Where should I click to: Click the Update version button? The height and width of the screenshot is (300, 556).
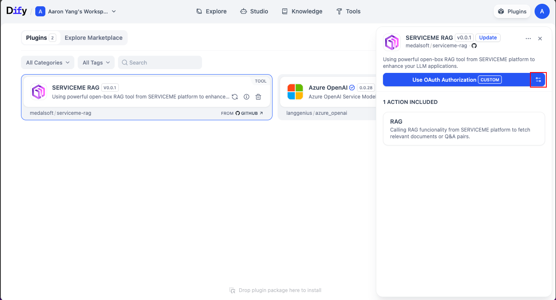click(488, 38)
